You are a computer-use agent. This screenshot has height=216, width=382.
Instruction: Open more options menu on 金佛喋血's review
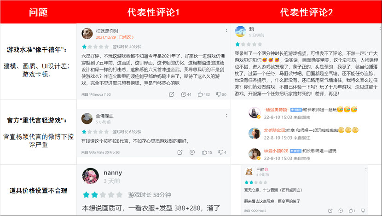[x=226, y=116]
